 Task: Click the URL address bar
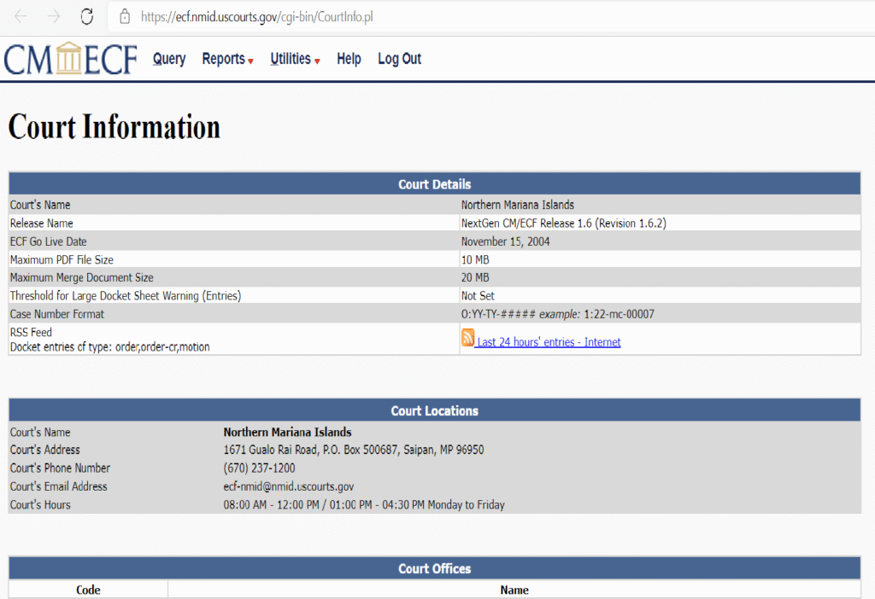[427, 16]
